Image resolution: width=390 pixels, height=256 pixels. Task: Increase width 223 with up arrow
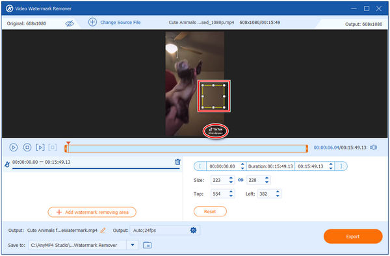point(231,178)
